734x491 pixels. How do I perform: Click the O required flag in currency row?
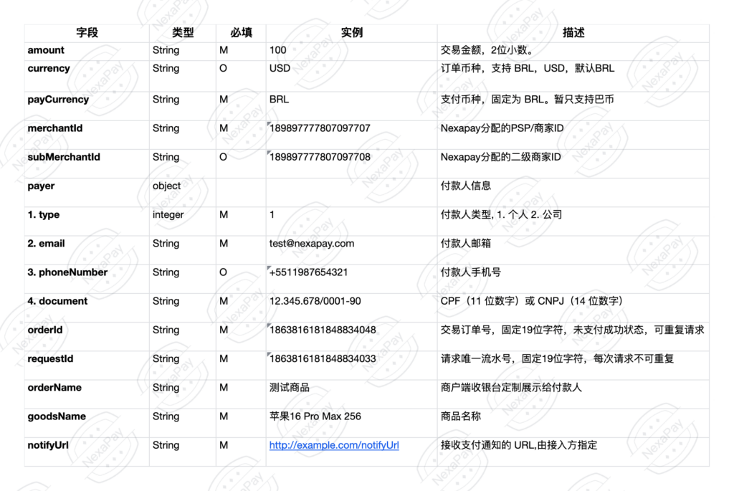coord(224,68)
